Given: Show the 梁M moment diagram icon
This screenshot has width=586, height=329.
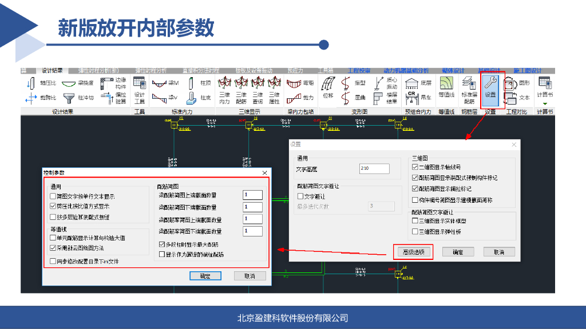Looking at the screenshot, I should (159, 83).
